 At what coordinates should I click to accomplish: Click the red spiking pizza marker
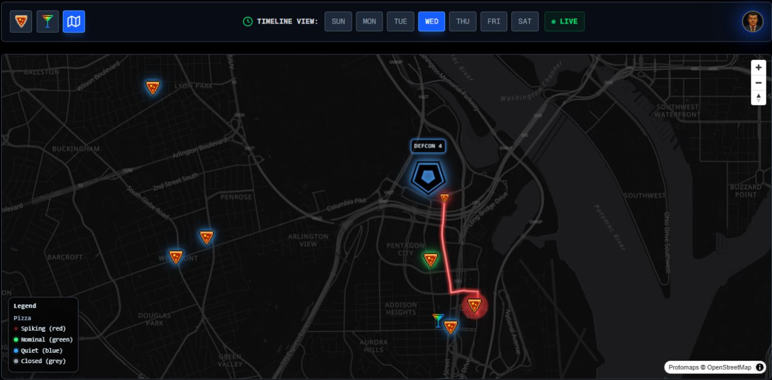click(475, 305)
